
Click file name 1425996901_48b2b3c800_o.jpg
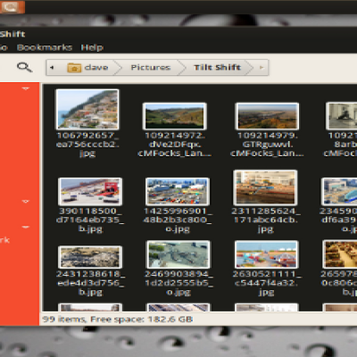(178, 220)
